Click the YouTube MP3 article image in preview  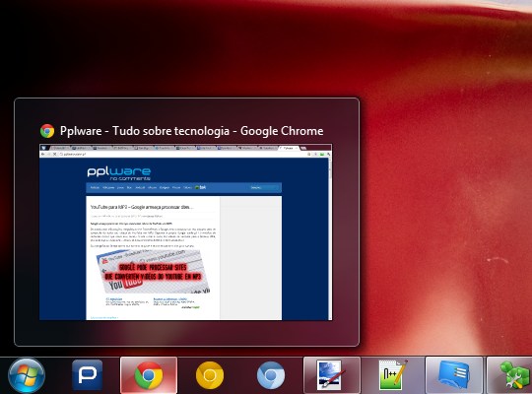click(154, 272)
